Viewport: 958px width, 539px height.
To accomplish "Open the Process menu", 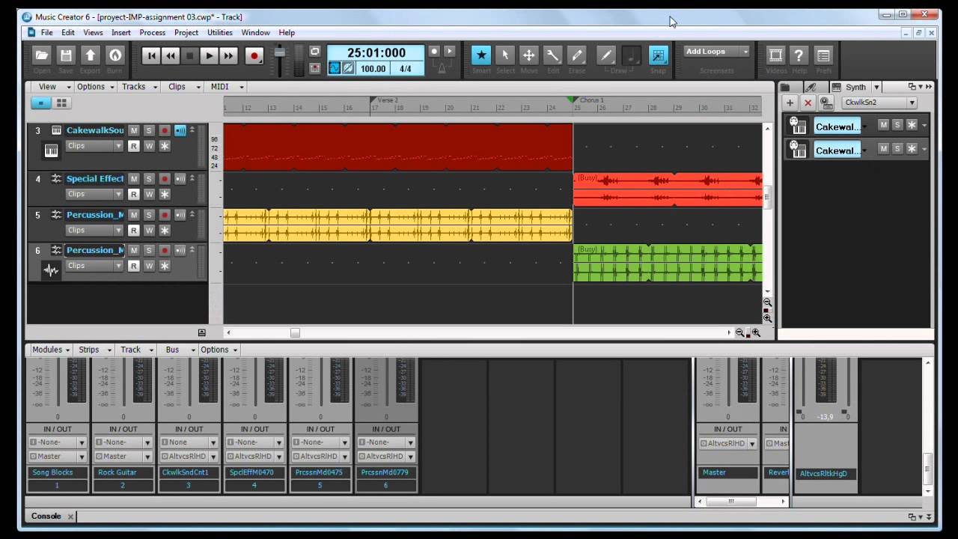I will pos(153,33).
